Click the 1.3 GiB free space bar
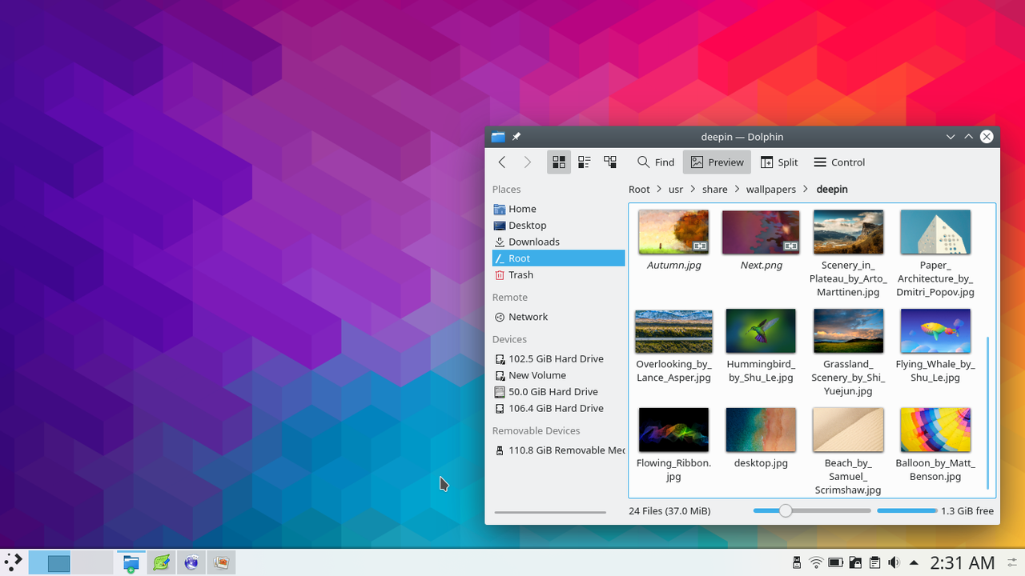The height and width of the screenshot is (576, 1025). (x=906, y=510)
